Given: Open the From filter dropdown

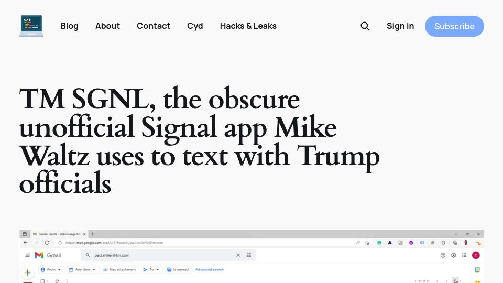Looking at the screenshot, I should 51,269.
